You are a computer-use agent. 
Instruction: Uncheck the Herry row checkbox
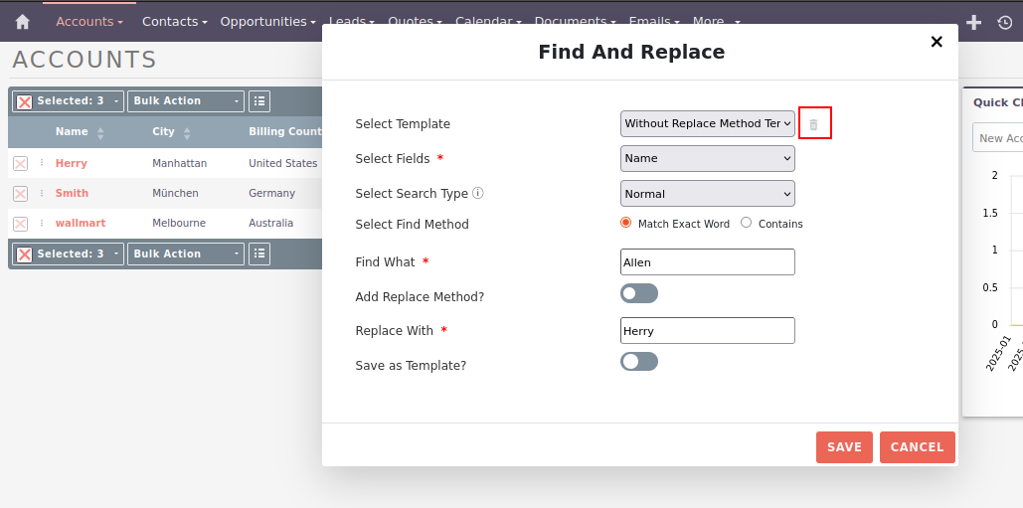(x=20, y=164)
